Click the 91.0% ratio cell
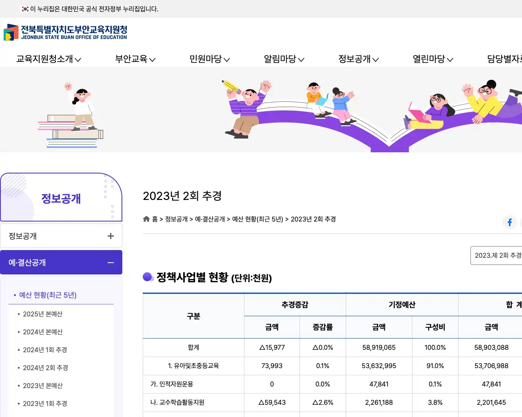The height and width of the screenshot is (417, 522). [435, 366]
